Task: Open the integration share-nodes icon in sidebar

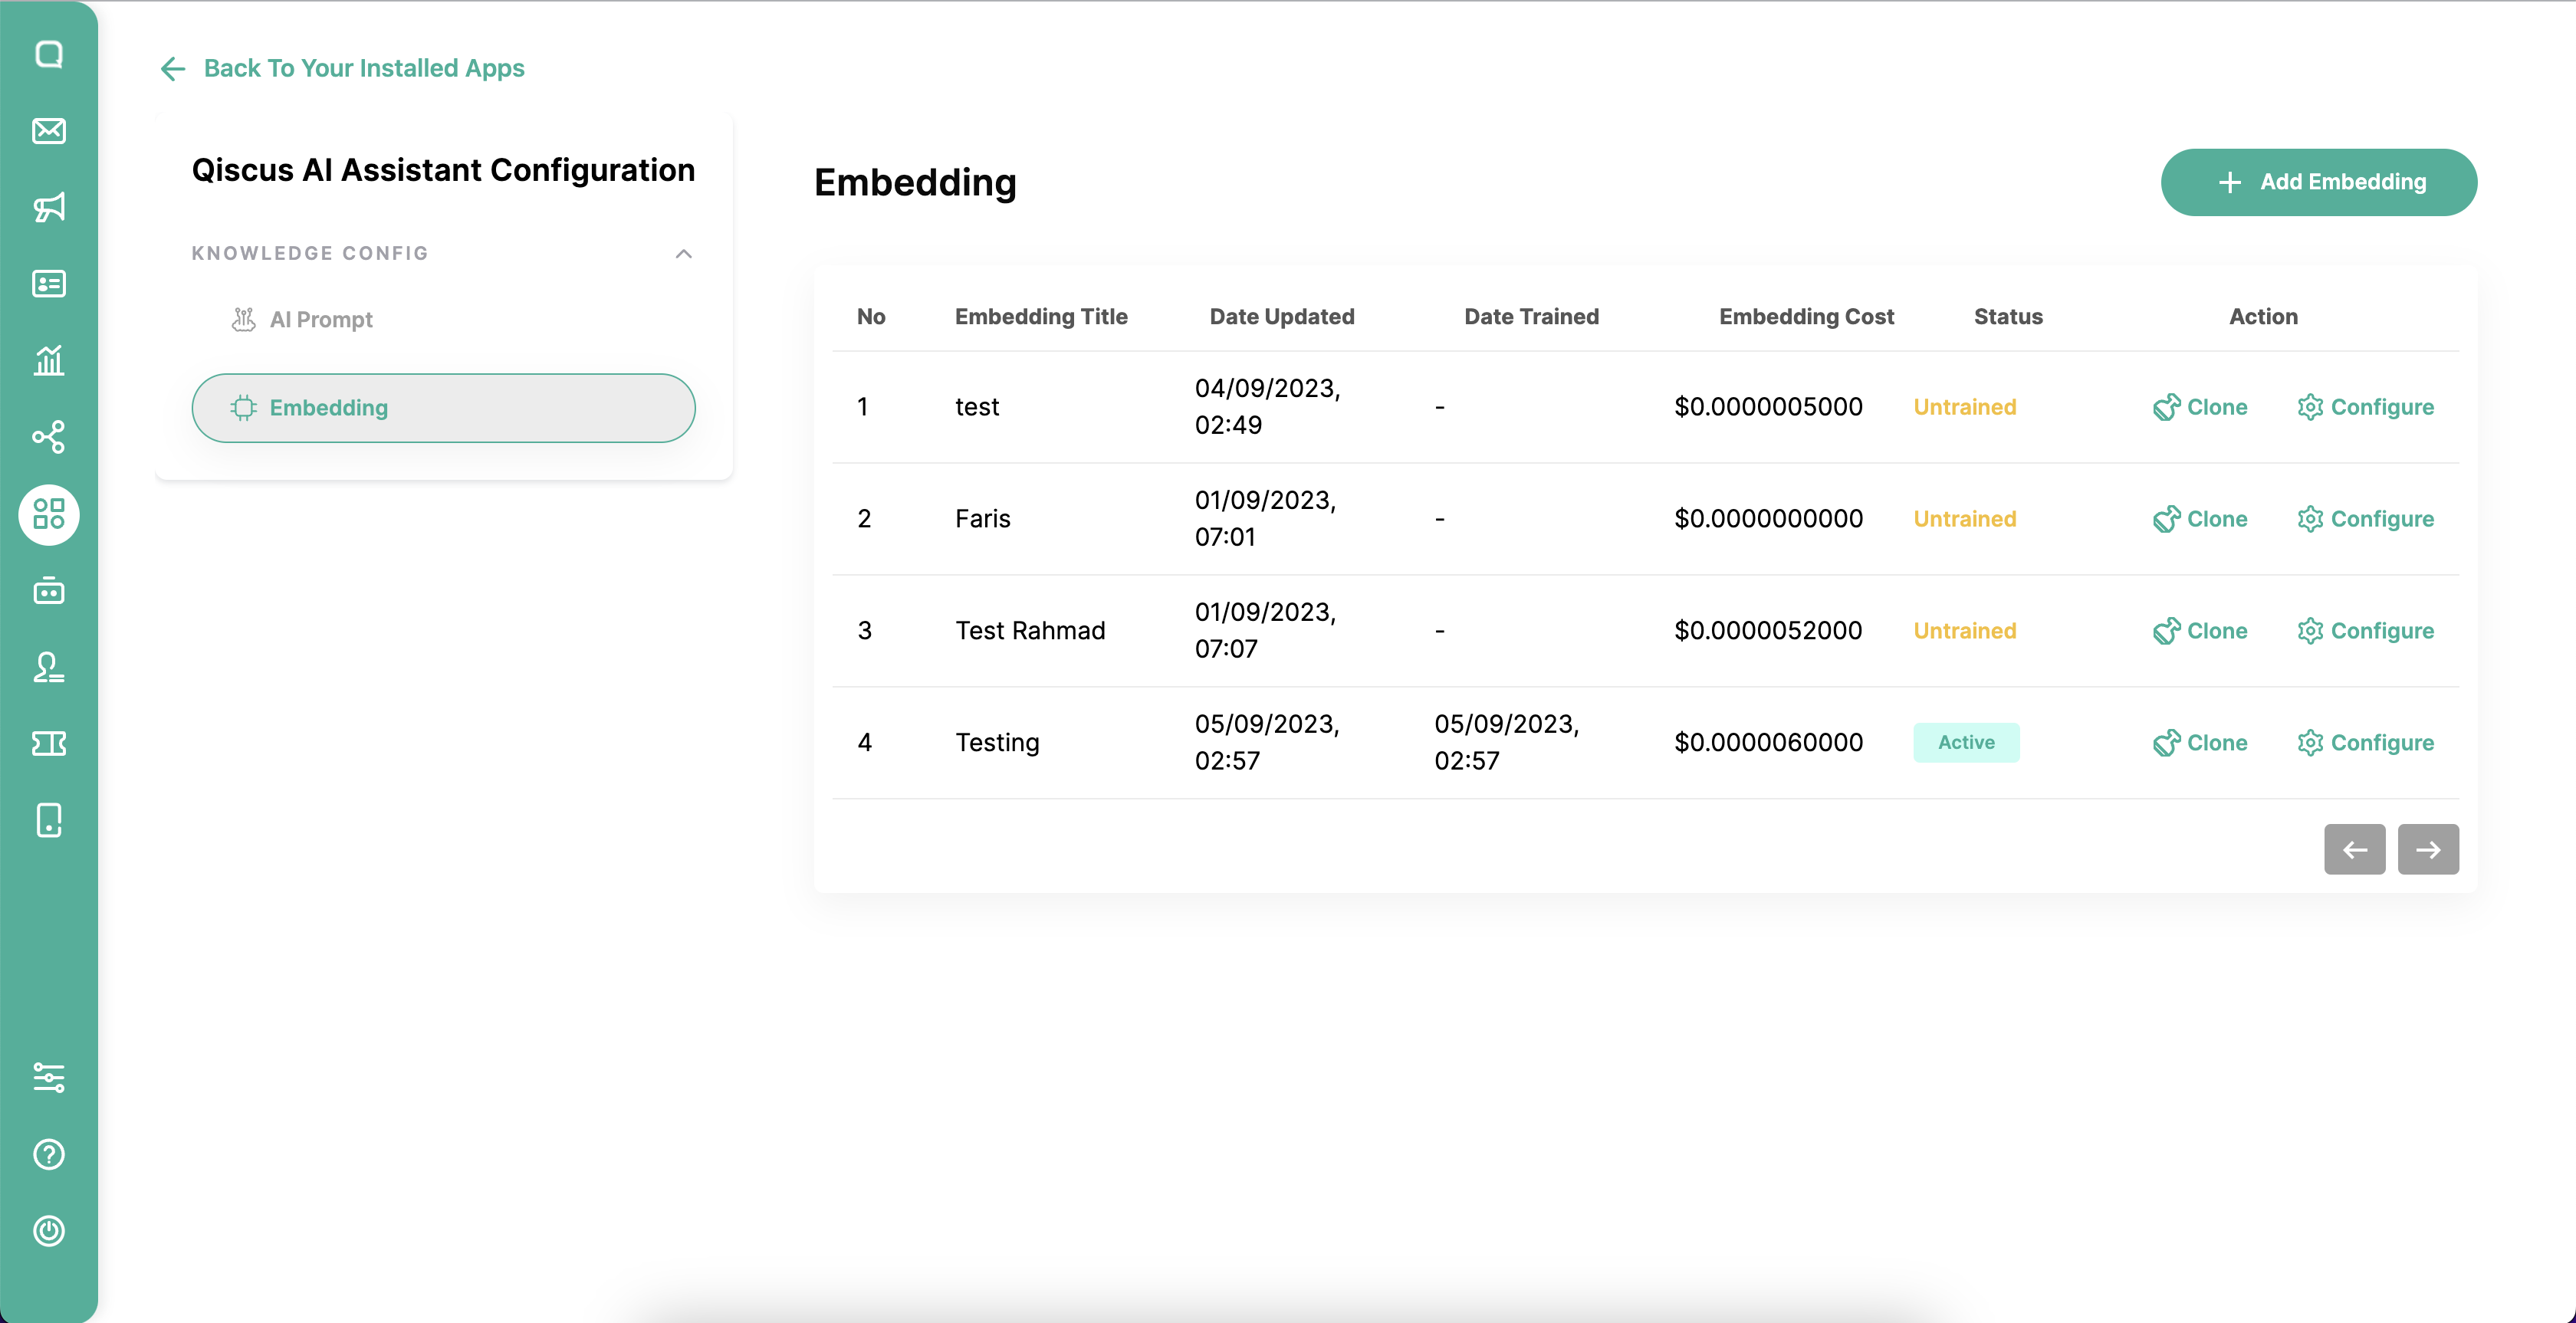Action: click(x=48, y=437)
